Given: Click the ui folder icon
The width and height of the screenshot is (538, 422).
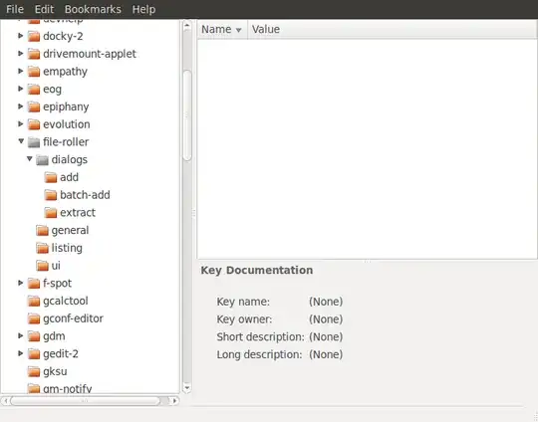Looking at the screenshot, I should pos(42,266).
